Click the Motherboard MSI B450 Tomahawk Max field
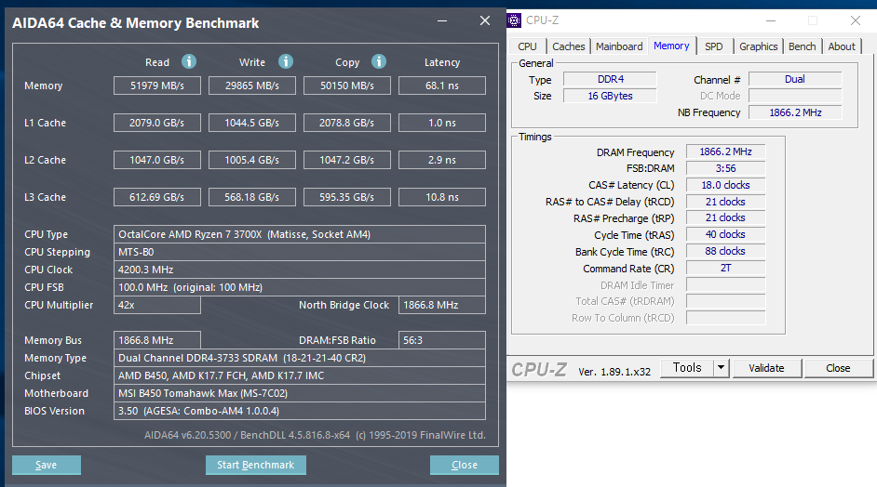The image size is (877, 487). point(300,393)
